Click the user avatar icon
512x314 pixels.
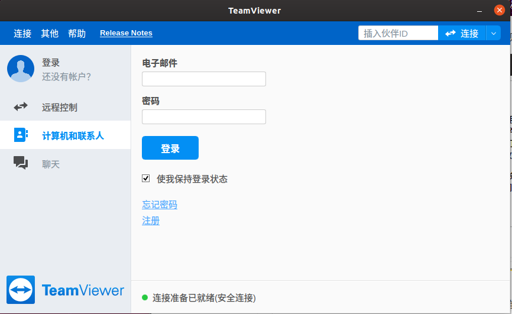point(21,69)
